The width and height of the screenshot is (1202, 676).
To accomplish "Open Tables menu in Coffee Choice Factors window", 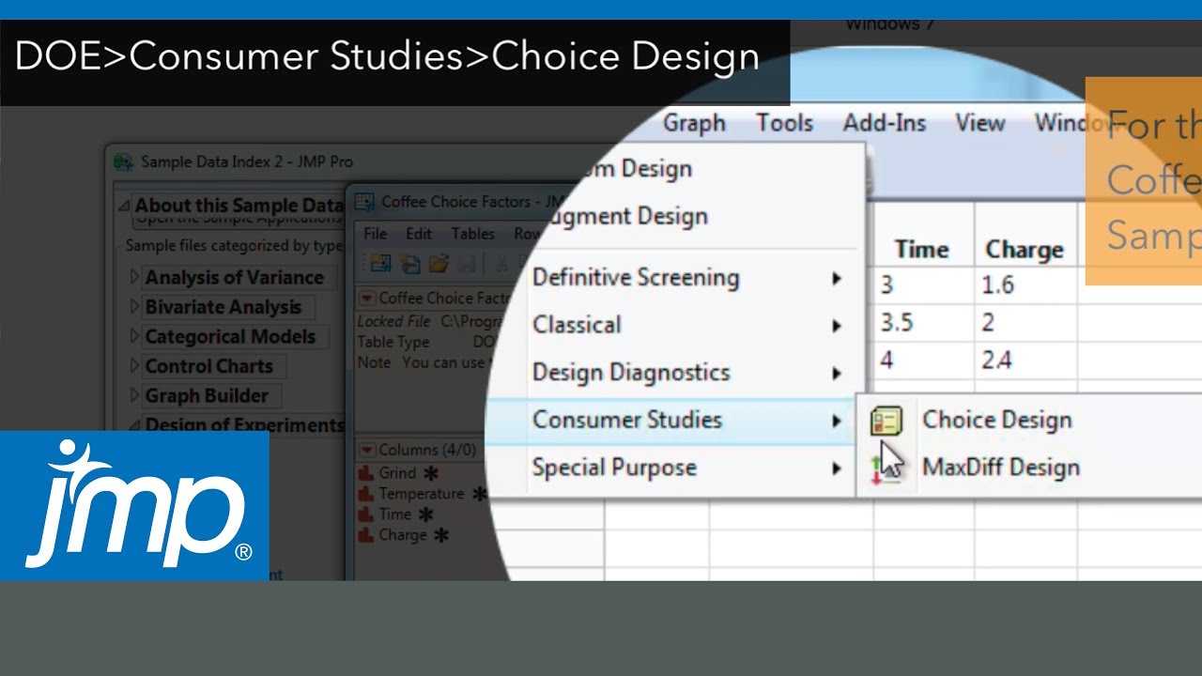I will coord(472,234).
